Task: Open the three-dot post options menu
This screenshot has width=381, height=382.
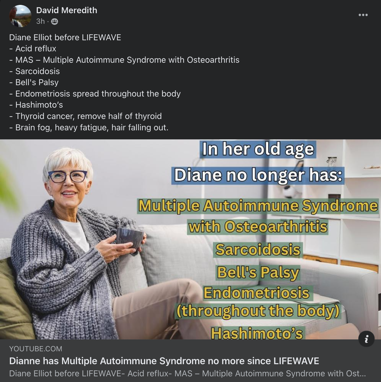Action: click(363, 15)
